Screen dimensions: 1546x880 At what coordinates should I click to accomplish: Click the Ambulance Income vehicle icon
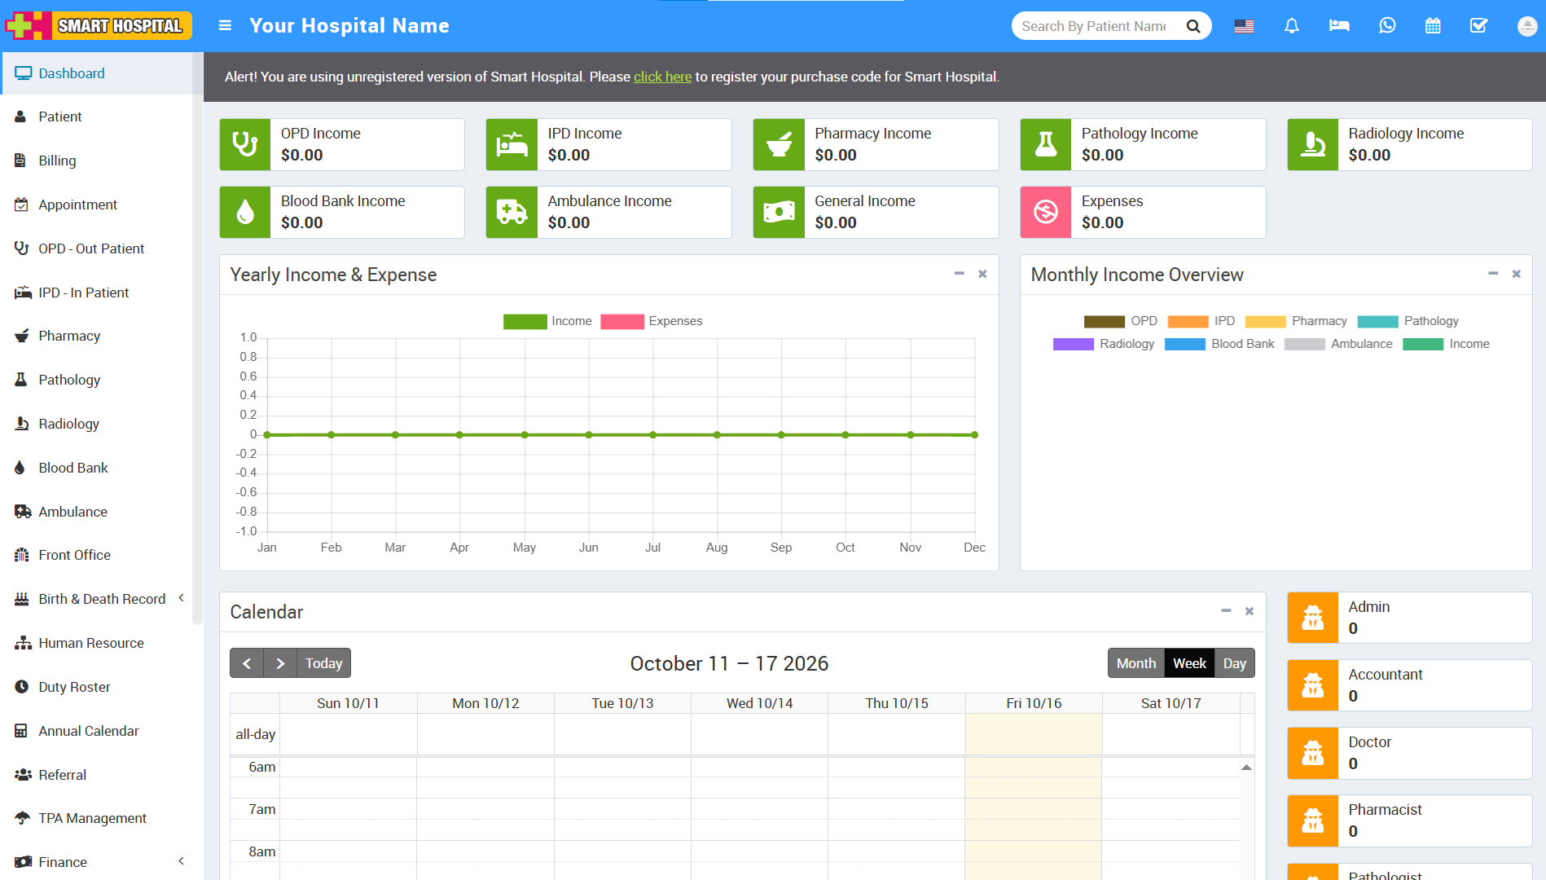[512, 212]
